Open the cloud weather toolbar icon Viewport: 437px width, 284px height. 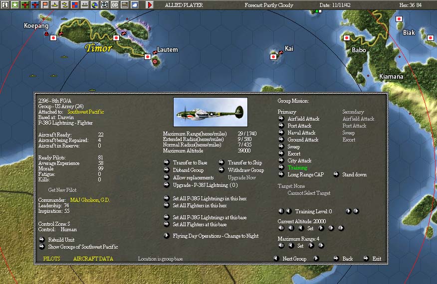135,5
